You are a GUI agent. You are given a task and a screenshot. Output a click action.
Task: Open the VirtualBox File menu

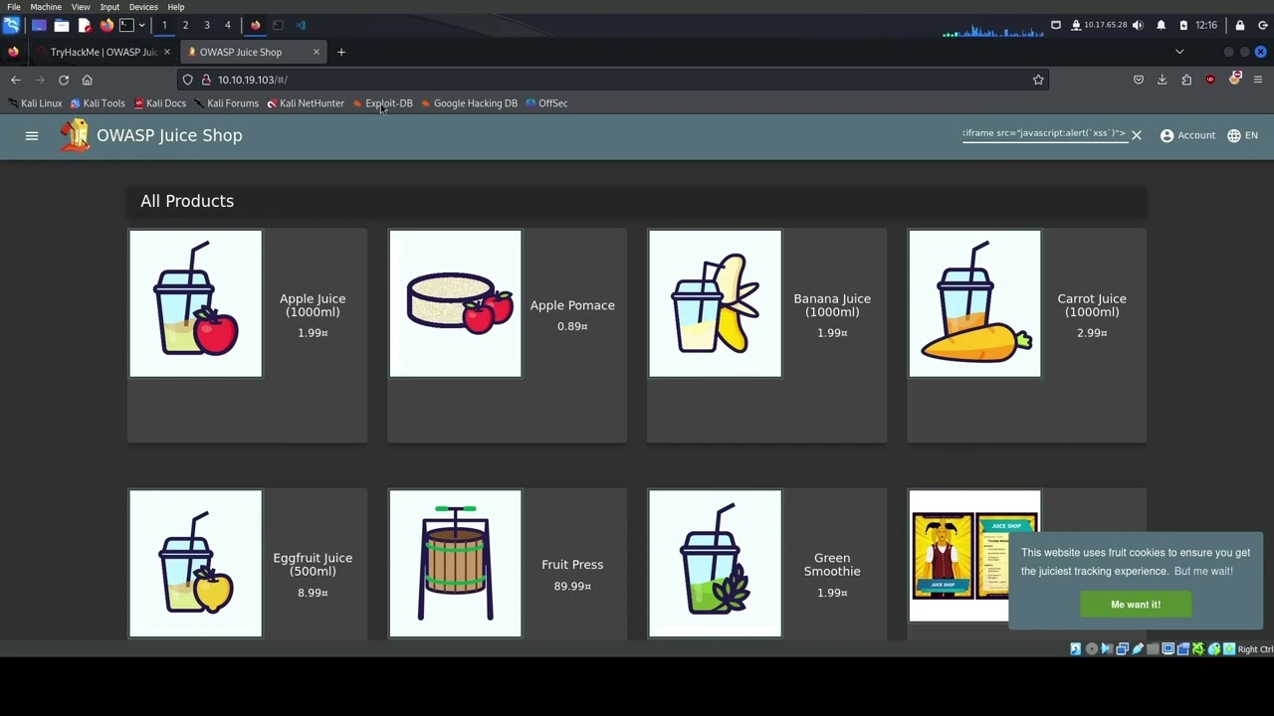click(x=14, y=7)
